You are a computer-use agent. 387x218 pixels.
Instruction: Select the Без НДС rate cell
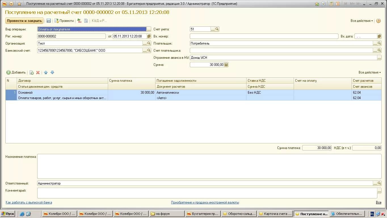[270, 93]
